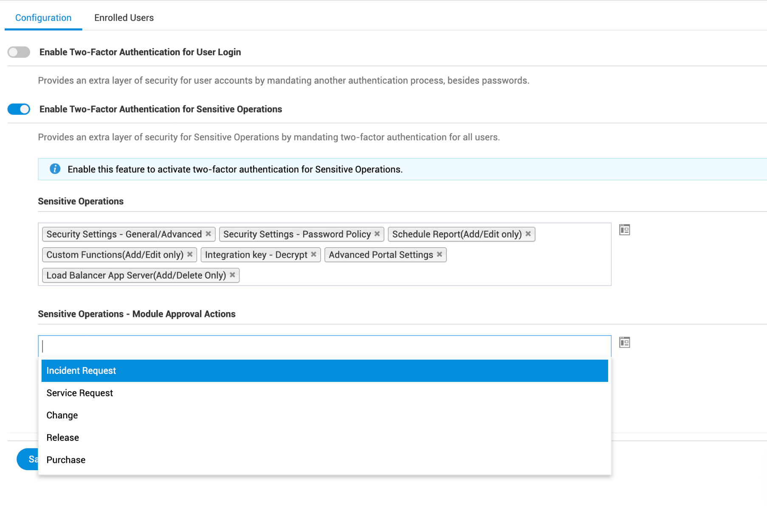Click 'Enable Two-Factor Authentication for User Login' label
Image resolution: width=767 pixels, height=508 pixels.
pos(140,52)
